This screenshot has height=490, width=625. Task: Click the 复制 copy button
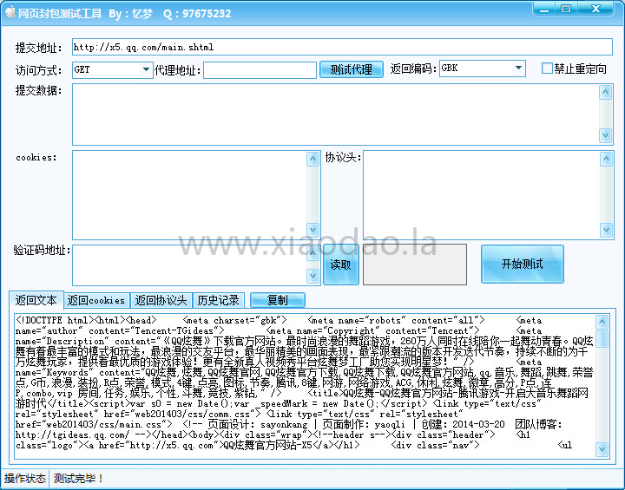(278, 300)
